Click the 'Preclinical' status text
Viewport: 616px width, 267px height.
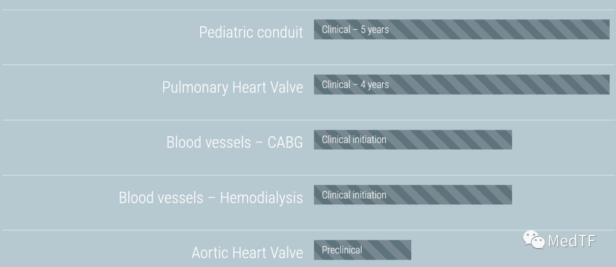(342, 250)
